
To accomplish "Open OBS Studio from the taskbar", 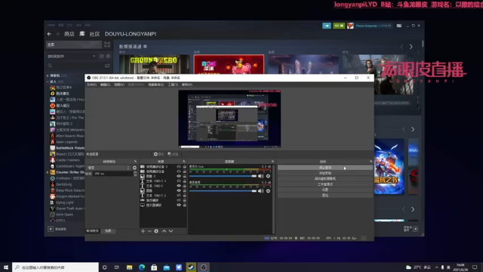I will 203,267.
